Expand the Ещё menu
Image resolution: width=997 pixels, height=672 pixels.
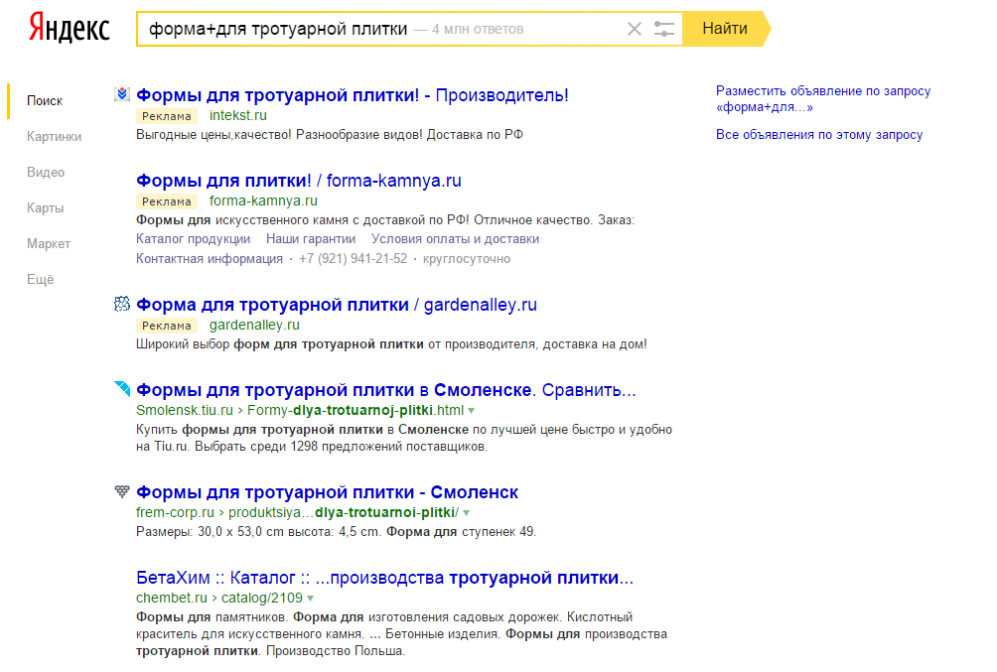pos(40,279)
